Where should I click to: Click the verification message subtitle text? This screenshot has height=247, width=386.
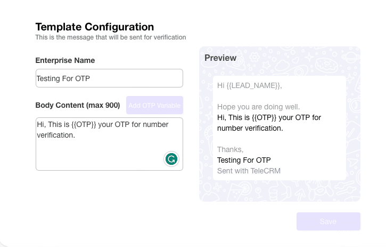pos(110,37)
